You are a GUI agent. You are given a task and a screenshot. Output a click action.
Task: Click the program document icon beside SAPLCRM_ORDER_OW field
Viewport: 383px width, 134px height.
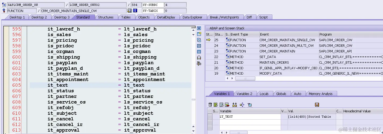4,5
